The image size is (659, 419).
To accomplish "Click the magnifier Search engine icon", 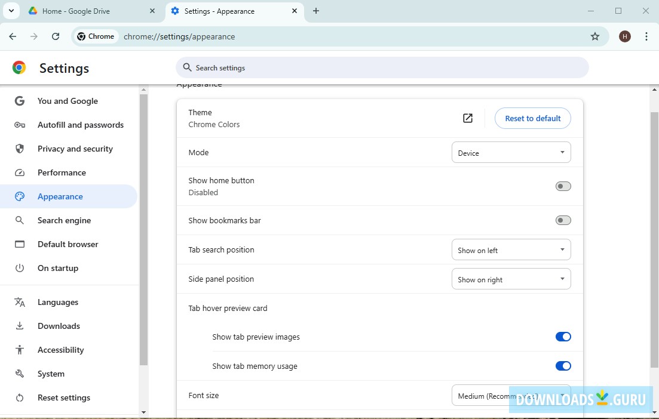I will tap(19, 220).
